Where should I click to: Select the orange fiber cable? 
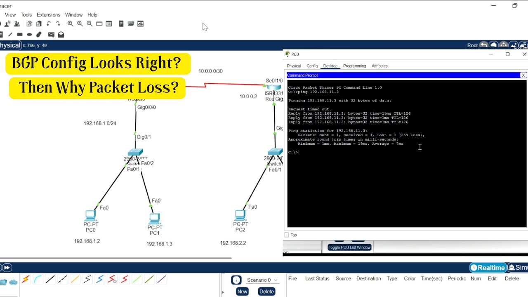(75, 279)
